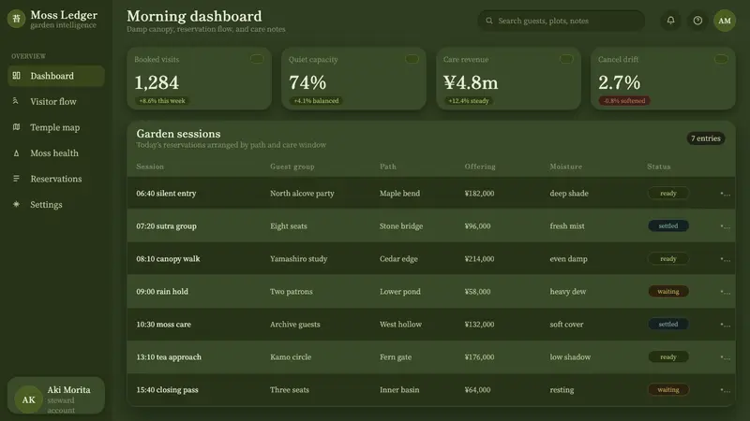Click waiting status of 09:00 rain hold
This screenshot has height=421, width=750.
(x=668, y=291)
